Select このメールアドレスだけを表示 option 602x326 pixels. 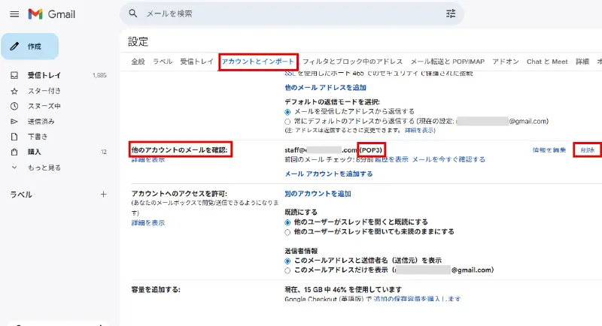(287, 270)
